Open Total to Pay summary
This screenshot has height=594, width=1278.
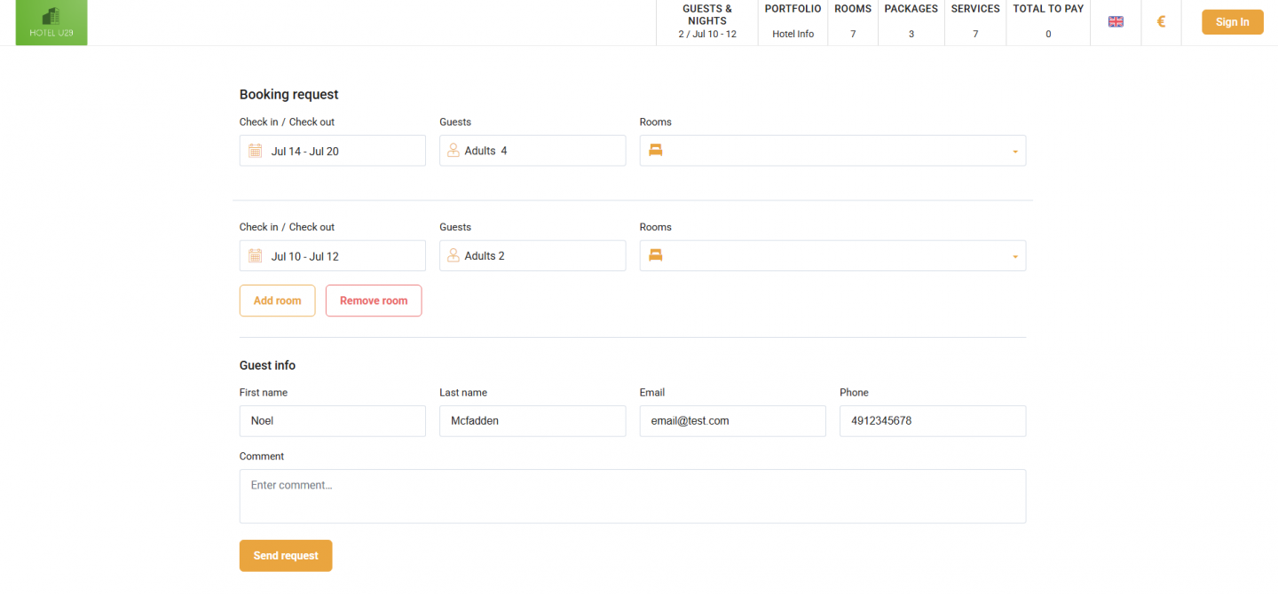(1048, 22)
